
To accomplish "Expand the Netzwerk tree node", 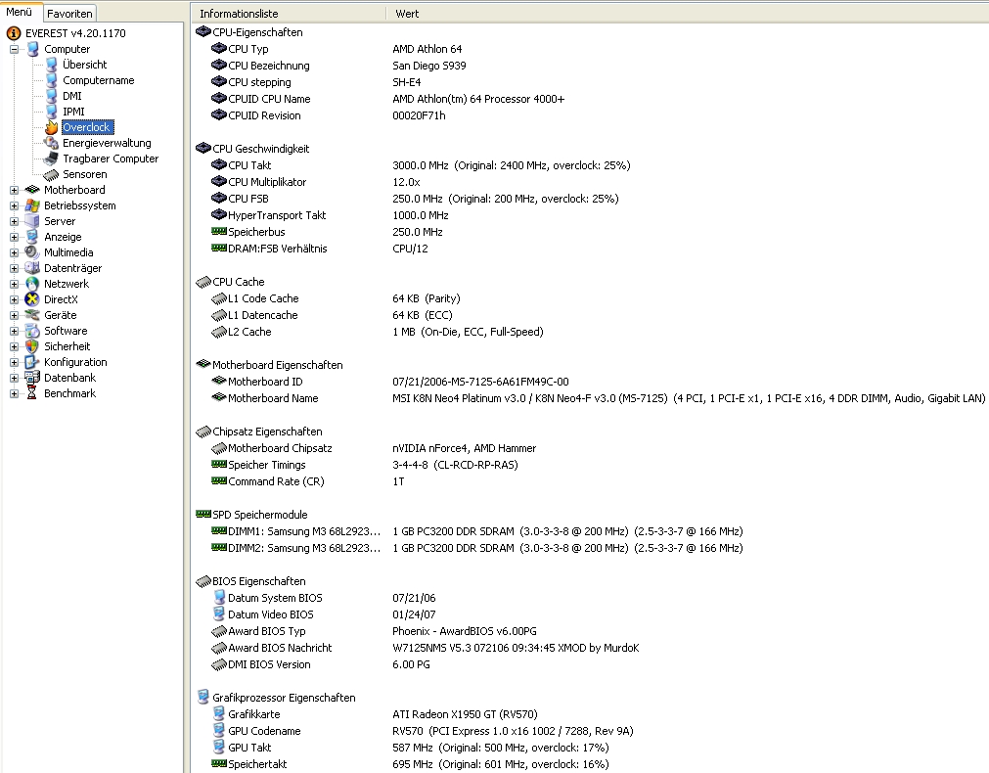I will (14, 284).
